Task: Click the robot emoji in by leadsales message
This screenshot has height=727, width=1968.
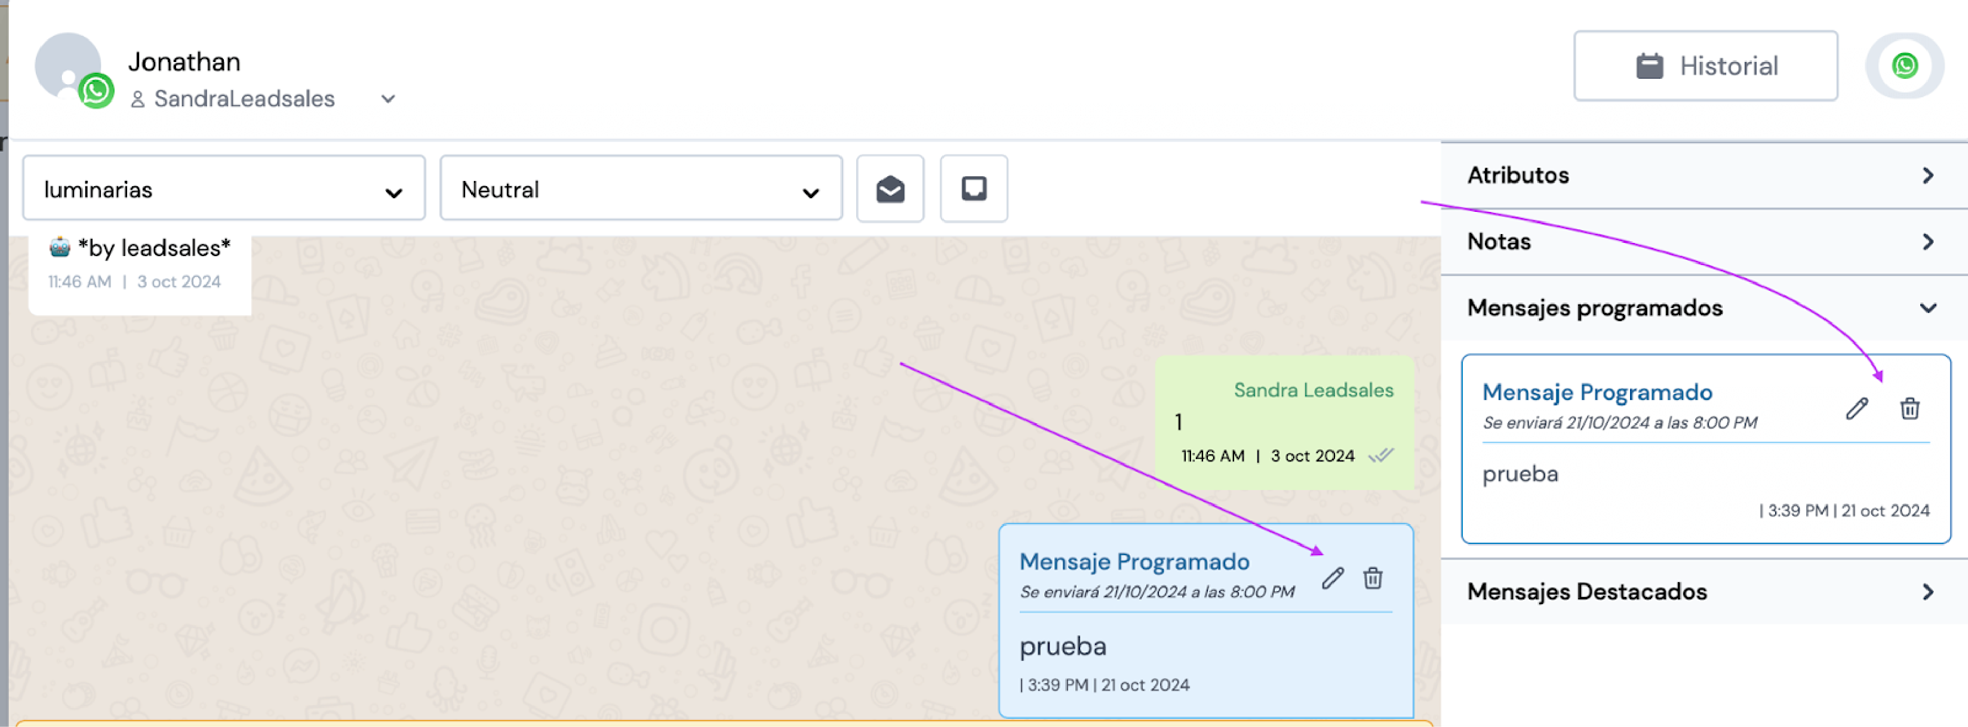Action: click(59, 247)
